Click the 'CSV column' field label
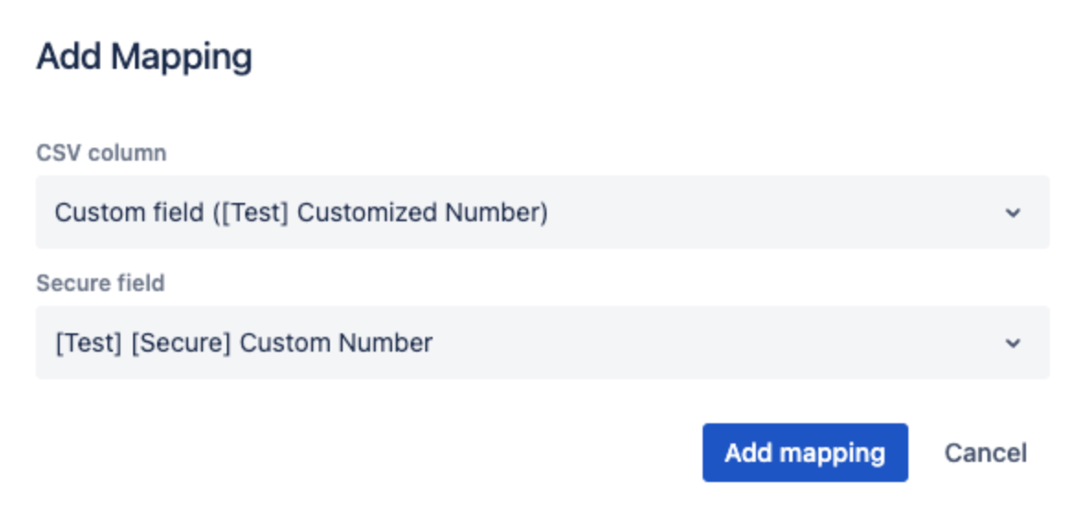The image size is (1082, 516). pos(101,153)
